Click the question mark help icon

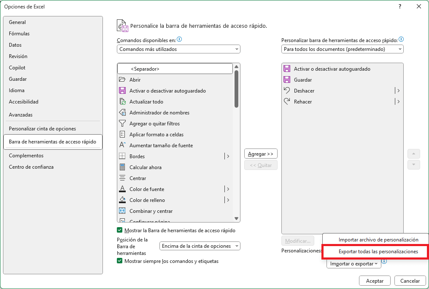click(400, 7)
